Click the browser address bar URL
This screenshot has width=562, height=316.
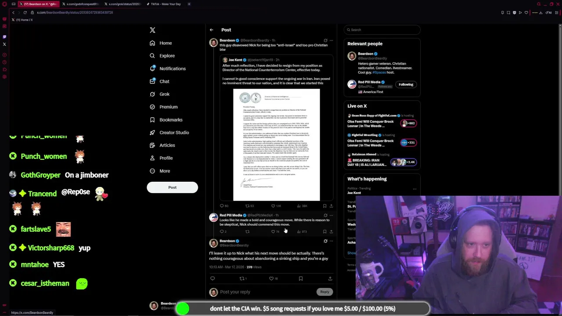[x=75, y=12]
